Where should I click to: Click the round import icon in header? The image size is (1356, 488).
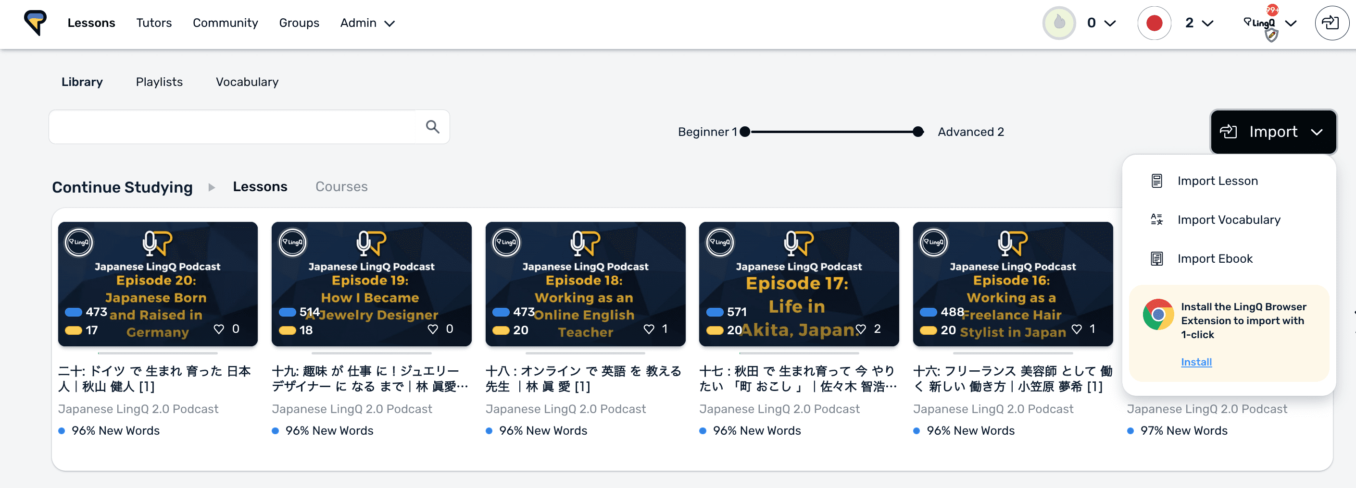click(1331, 23)
